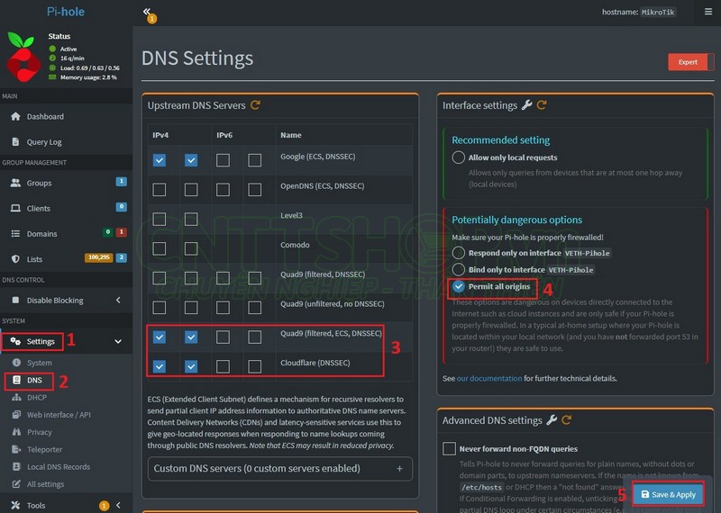The width and height of the screenshot is (721, 513).
Task: Check Quad9 (filtered, DNSSEC) second IPv6 box
Action: [255, 278]
